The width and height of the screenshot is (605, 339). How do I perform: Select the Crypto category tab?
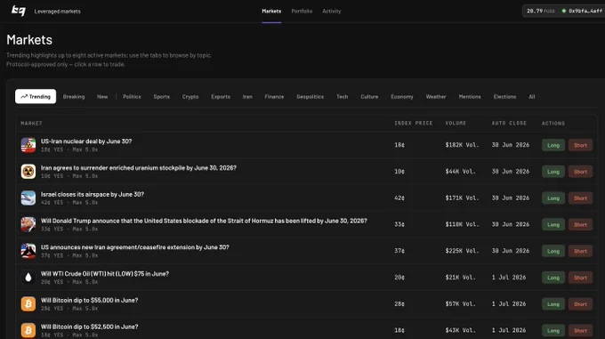pyautogui.click(x=190, y=96)
